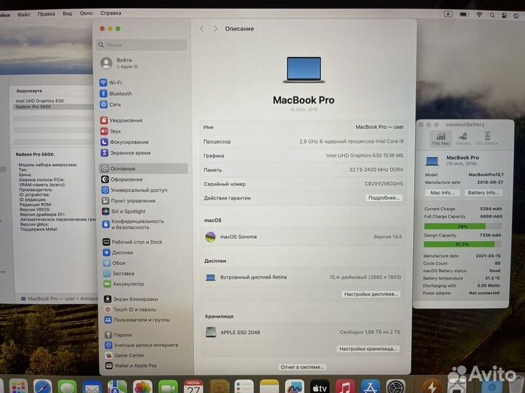Screen dimensions: 525x393
Task: Click the Войти с Apple ID account row
Action: 120,63
